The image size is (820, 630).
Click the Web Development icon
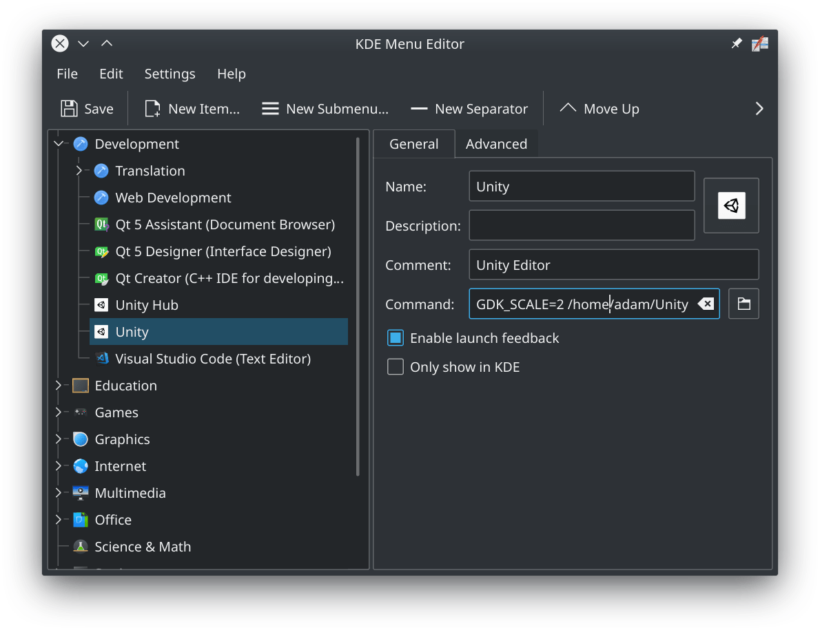point(101,198)
